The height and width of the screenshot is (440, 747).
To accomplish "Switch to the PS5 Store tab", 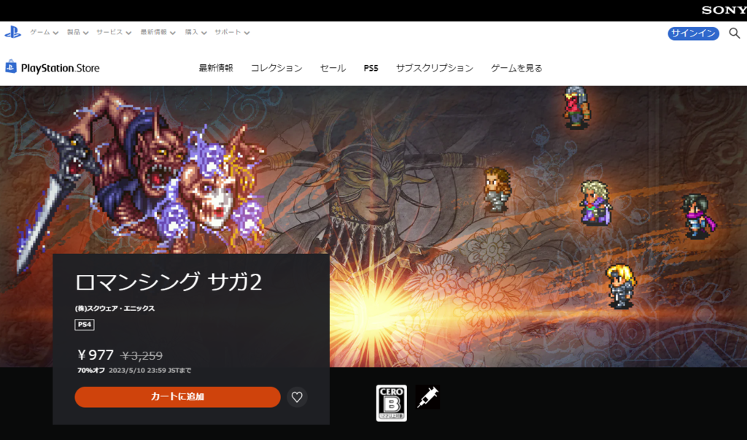I will pyautogui.click(x=371, y=68).
